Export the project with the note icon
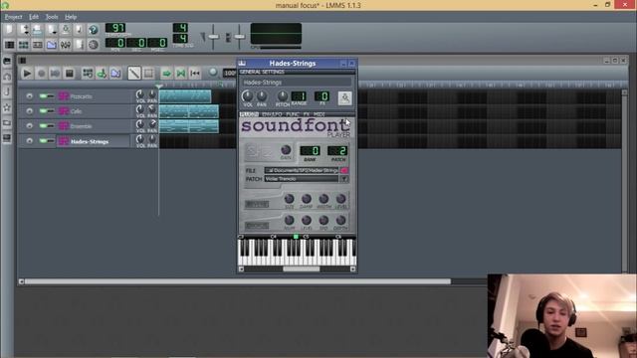637x358 pixels. click(79, 29)
